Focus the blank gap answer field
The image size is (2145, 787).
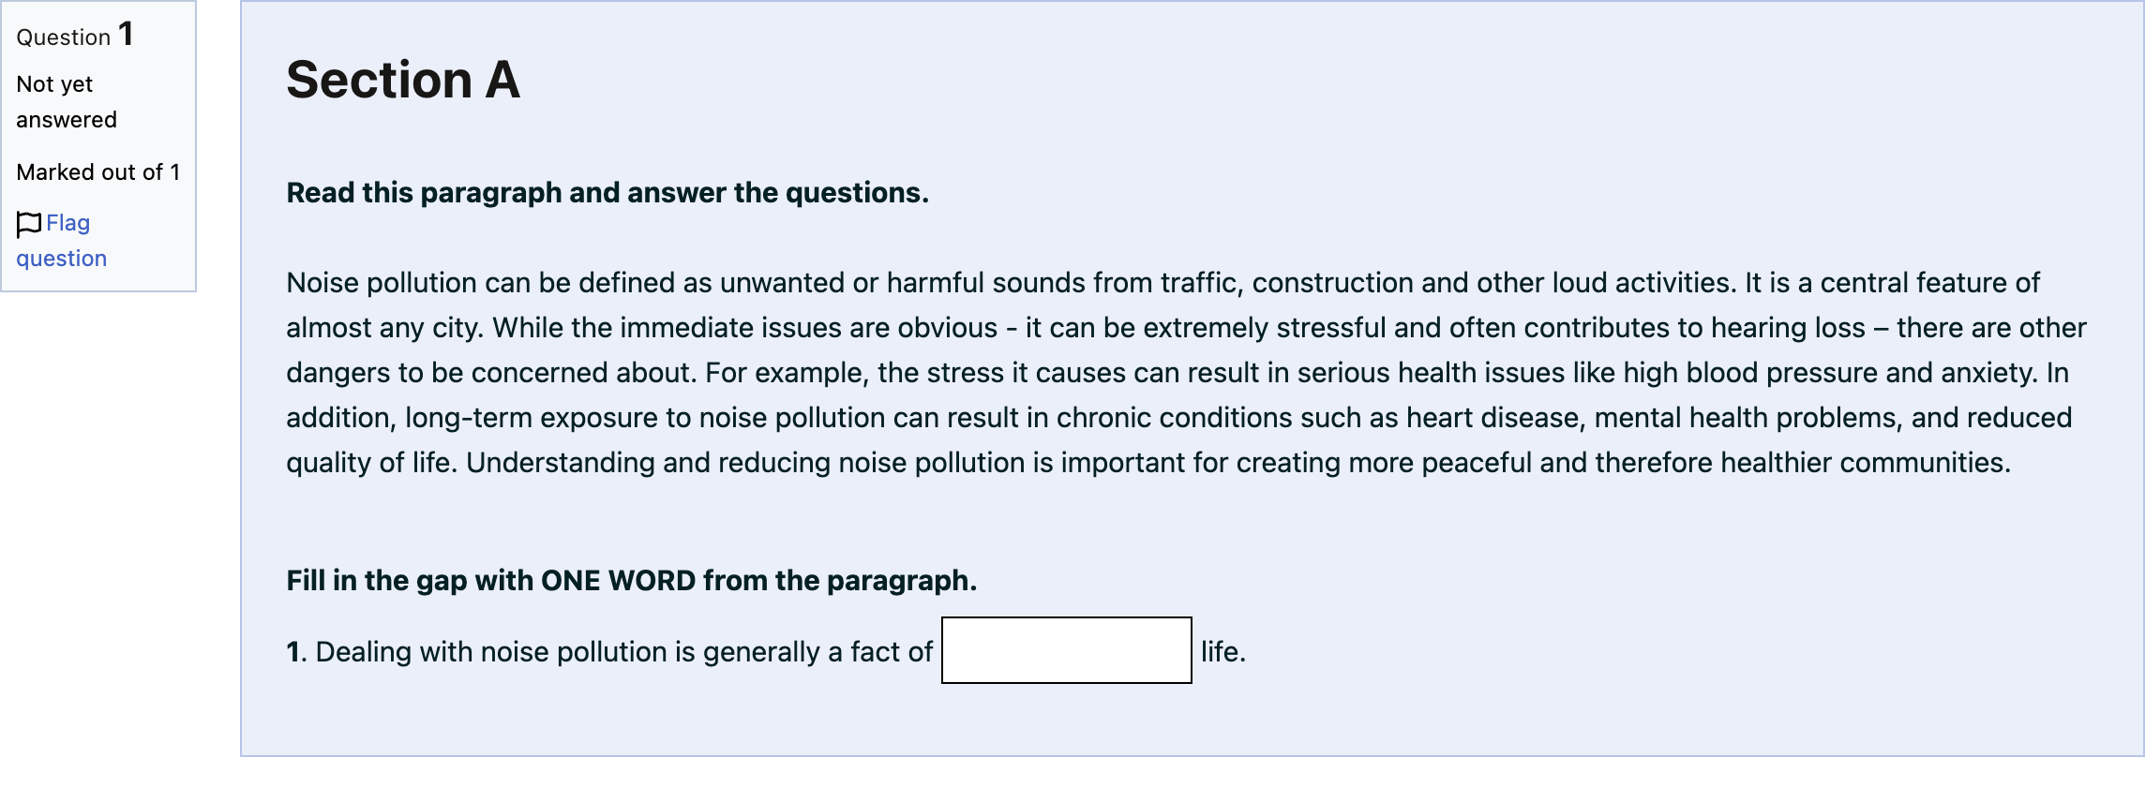1066,650
